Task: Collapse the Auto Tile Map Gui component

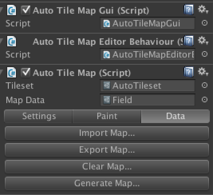Action: [x=1, y=10]
